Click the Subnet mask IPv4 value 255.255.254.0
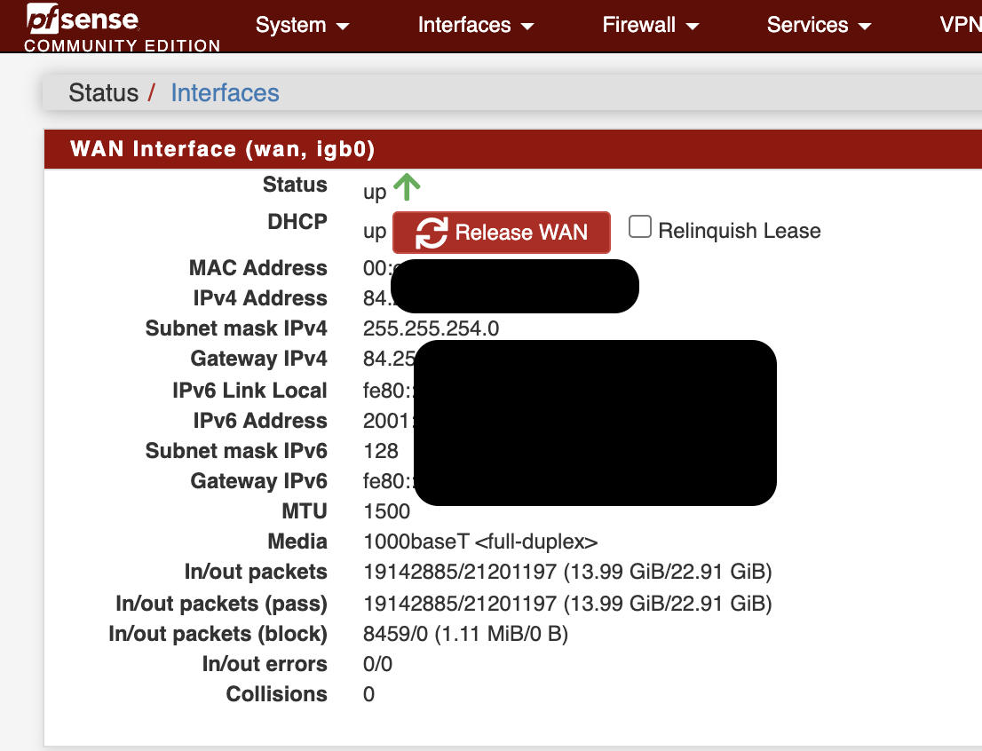This screenshot has width=982, height=751. (431, 328)
